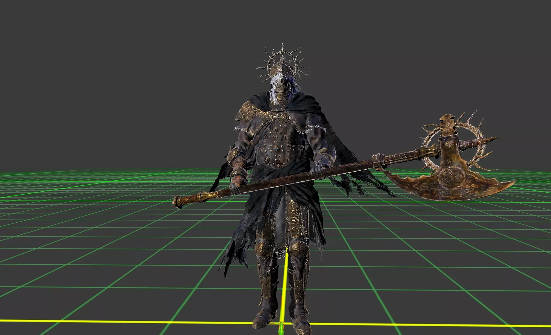The height and width of the screenshot is (335, 551).
Task: Select the green root bone at the origin
Action: coord(281,328)
